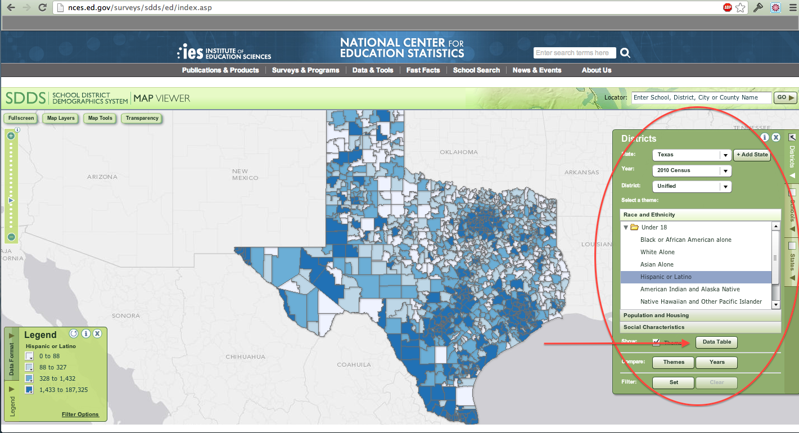
Task: Open the Data Table
Action: [716, 342]
